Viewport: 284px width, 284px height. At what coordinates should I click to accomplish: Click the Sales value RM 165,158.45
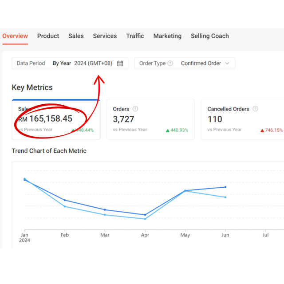point(45,118)
